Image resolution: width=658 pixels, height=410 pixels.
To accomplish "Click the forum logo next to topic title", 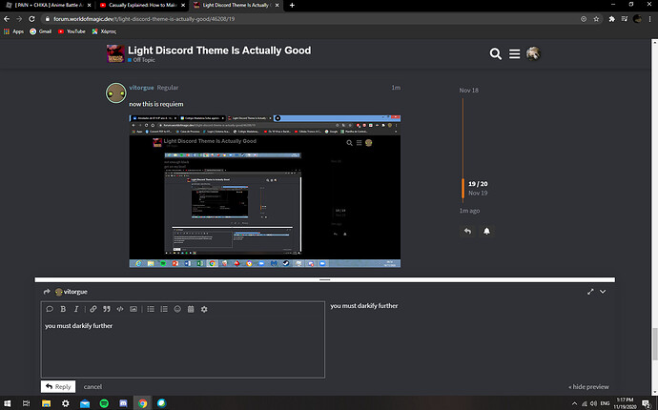I will 115,53.
